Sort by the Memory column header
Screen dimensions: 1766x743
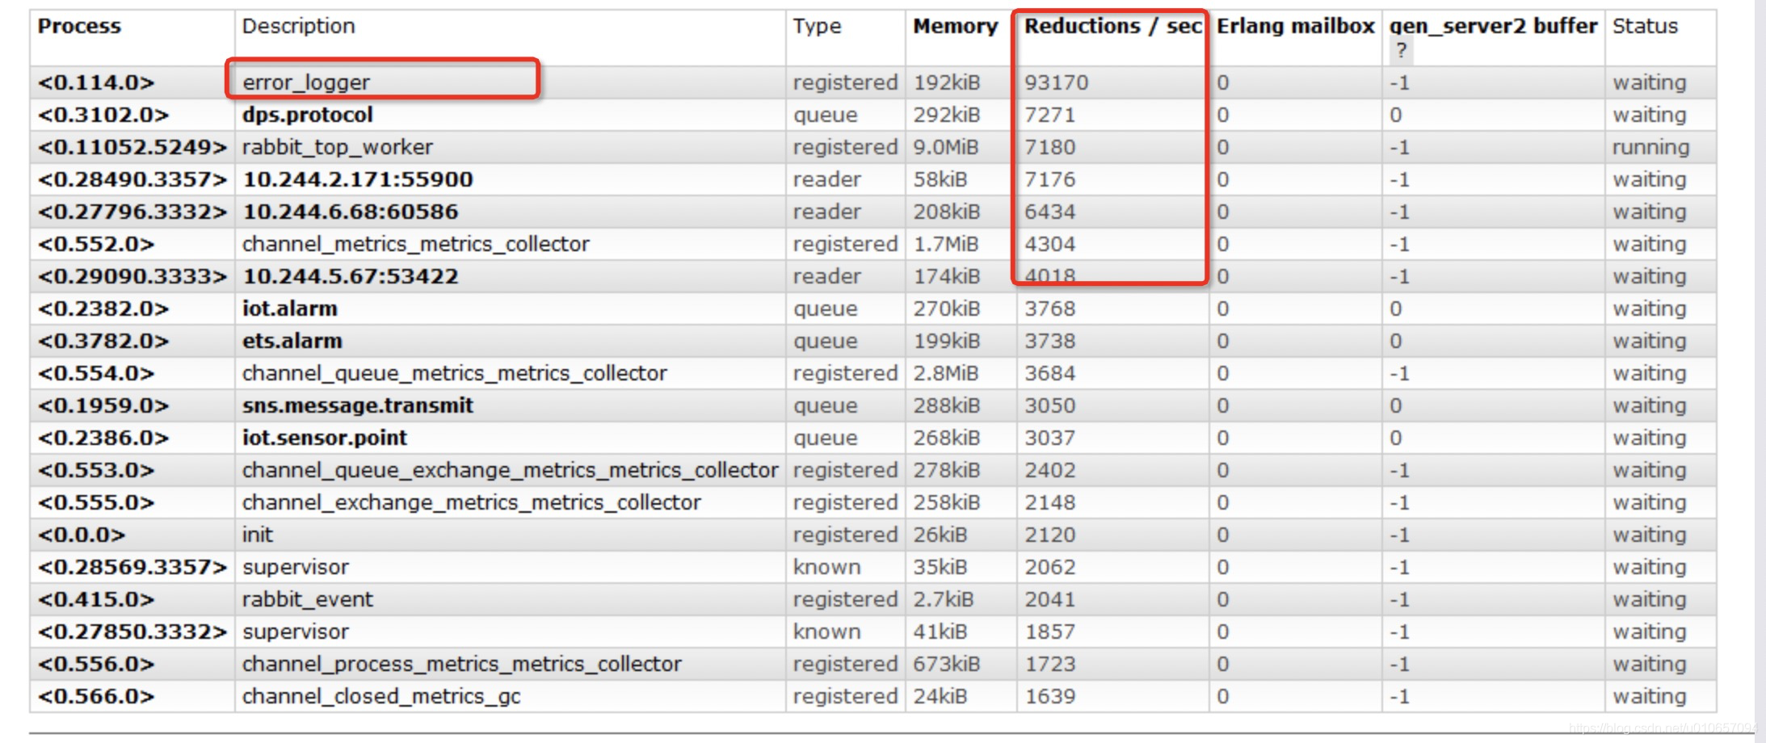956,26
